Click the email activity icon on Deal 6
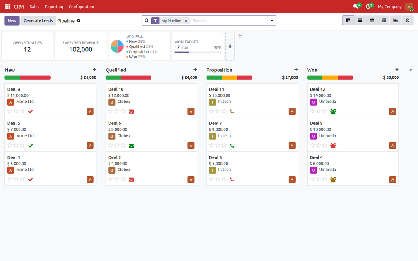418x261 pixels. pos(131,146)
